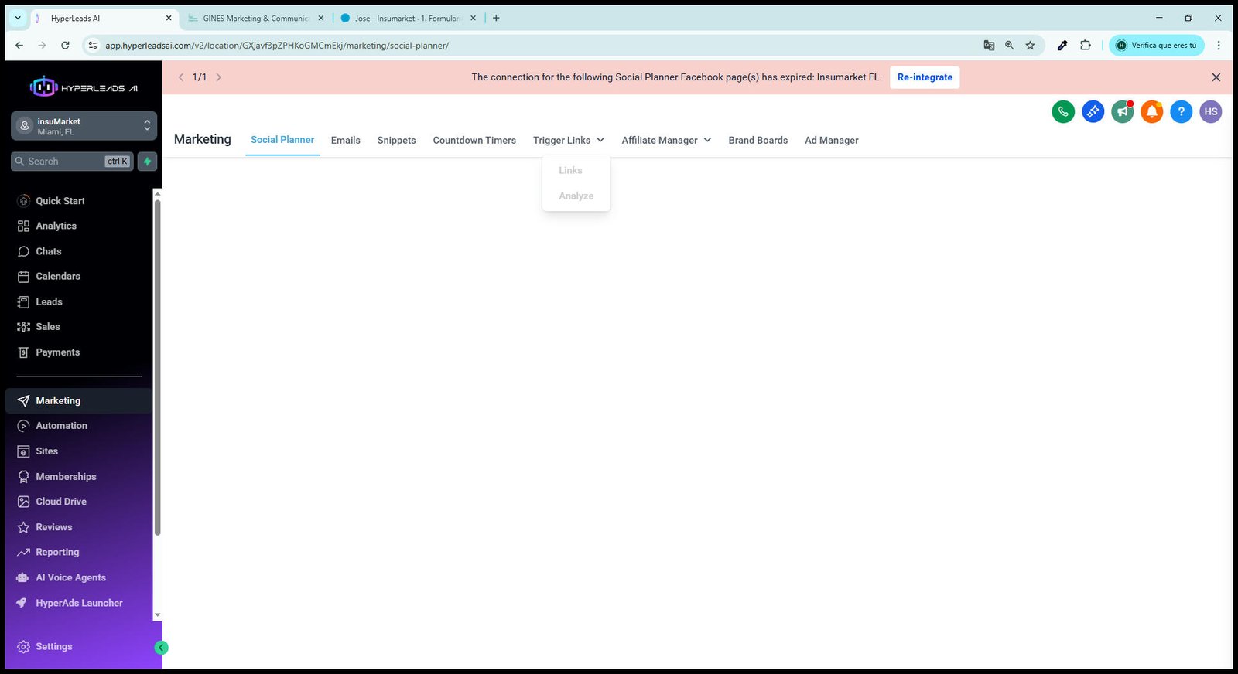Viewport: 1238px width, 674px height.
Task: Expand the Affiliate Manager dropdown
Action: [x=666, y=141]
